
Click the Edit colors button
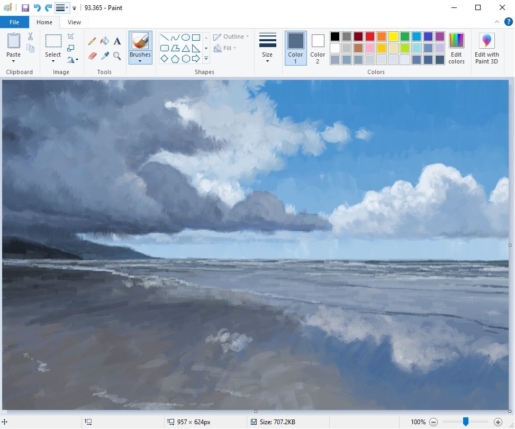pos(456,48)
